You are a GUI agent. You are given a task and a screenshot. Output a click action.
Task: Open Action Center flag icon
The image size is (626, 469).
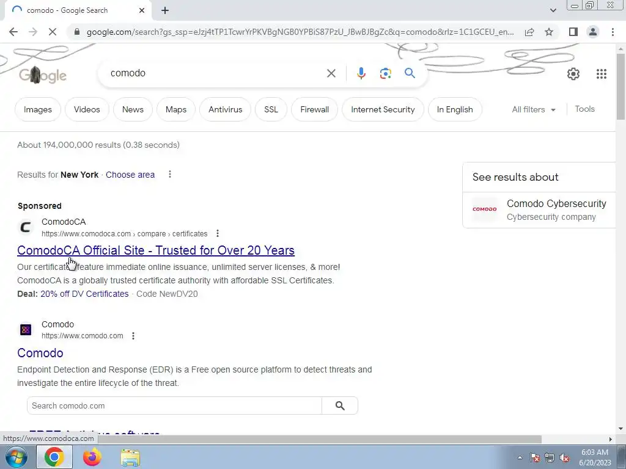point(534,457)
